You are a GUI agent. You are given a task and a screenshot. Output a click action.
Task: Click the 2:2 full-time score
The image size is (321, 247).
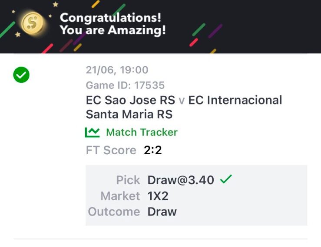tap(153, 150)
